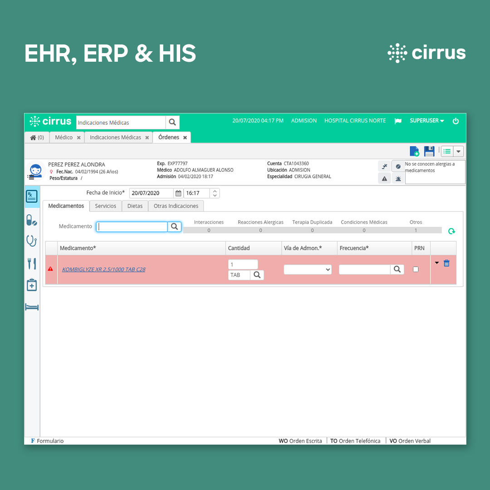Image resolution: width=490 pixels, height=490 pixels.
Task: Close the Indicaciones Médicas tab
Action: pos(147,138)
